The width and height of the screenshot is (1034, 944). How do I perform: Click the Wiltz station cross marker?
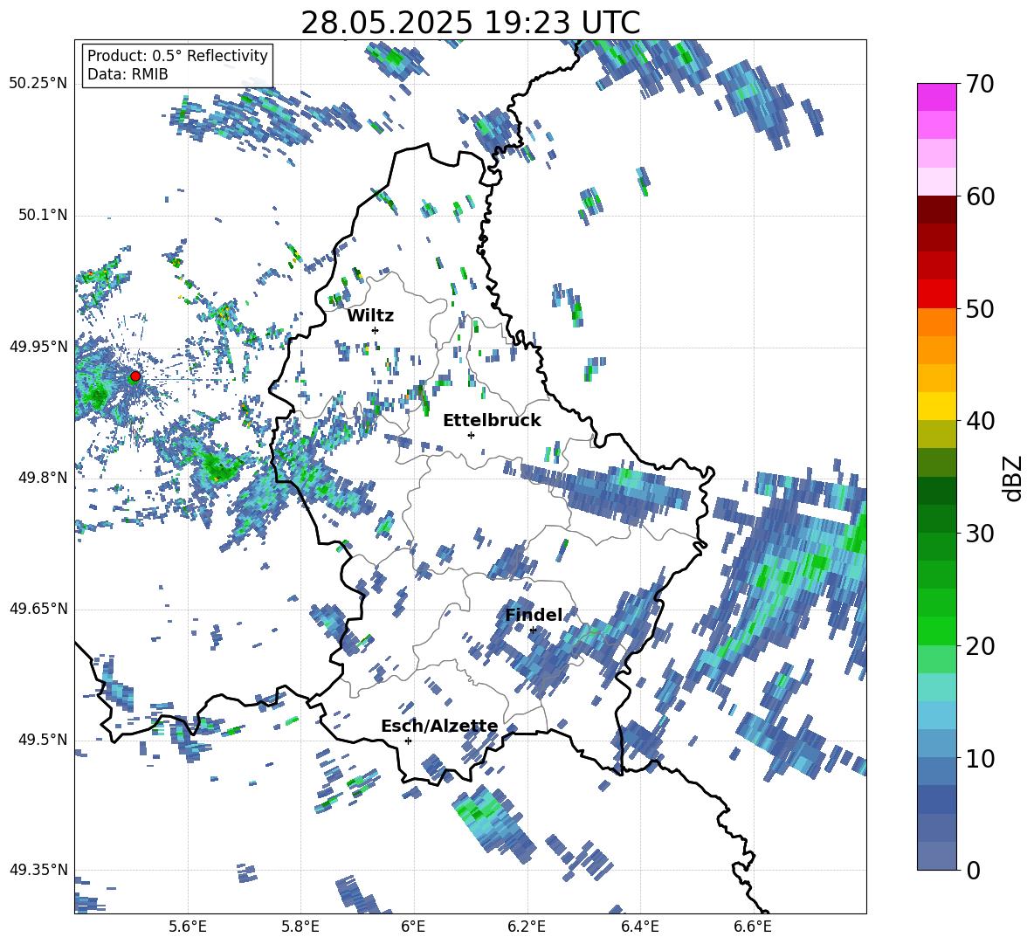[x=376, y=330]
